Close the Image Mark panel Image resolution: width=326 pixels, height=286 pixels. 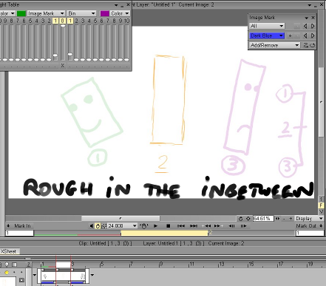(x=313, y=18)
